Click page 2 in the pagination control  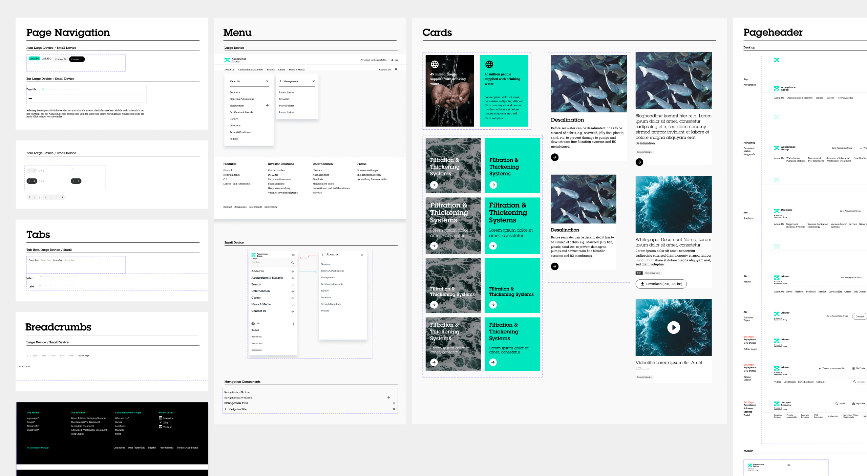pyautogui.click(x=40, y=197)
